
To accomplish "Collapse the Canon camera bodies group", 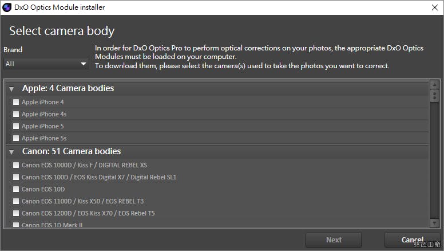I will click(11, 152).
